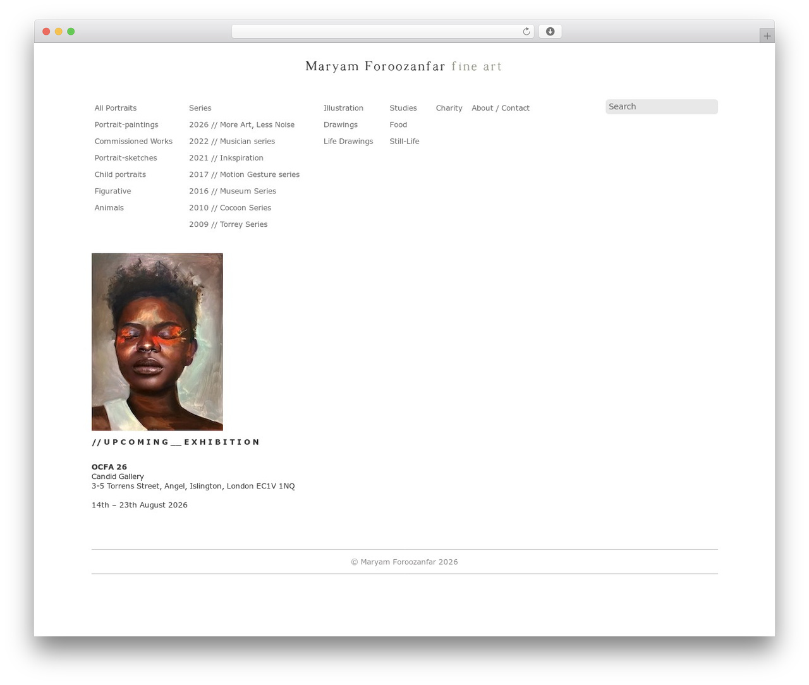Click the UPCOMING EXHIBITION heading
This screenshot has height=685, width=809.
(176, 442)
